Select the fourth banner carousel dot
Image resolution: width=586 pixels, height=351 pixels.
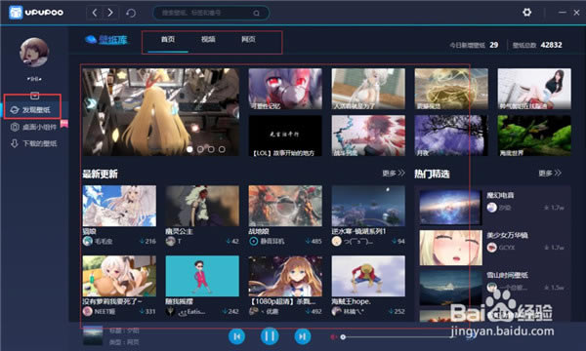pos(222,149)
